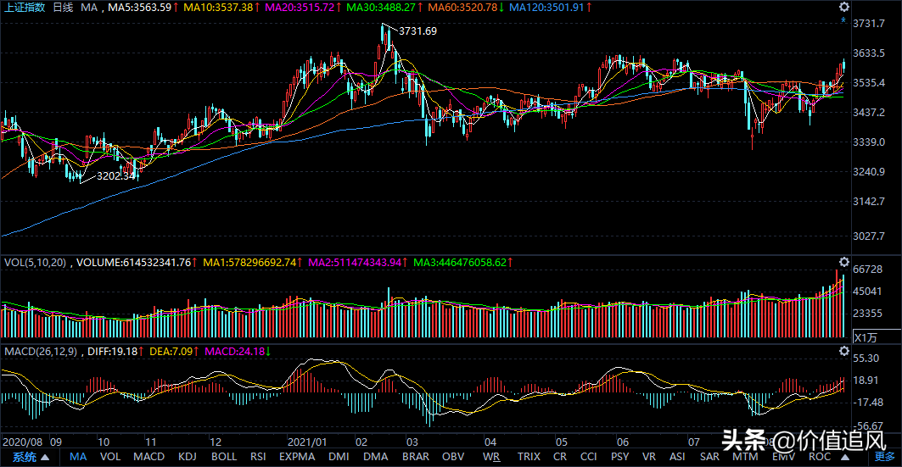Open volume panel settings gear
This screenshot has width=902, height=467.
(x=843, y=262)
